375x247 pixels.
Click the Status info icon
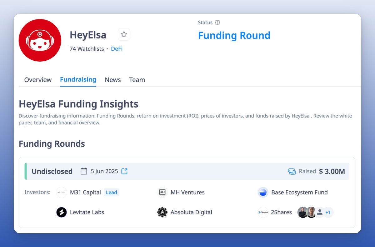217,23
